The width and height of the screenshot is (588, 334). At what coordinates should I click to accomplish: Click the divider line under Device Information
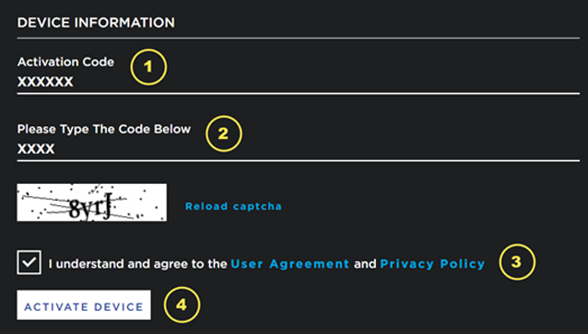[298, 38]
